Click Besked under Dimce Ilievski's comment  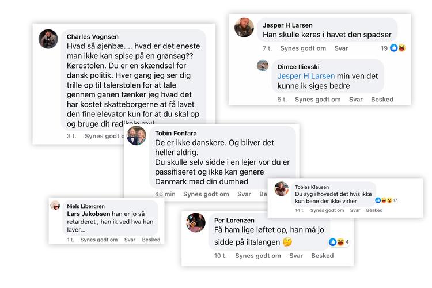pos(382,100)
